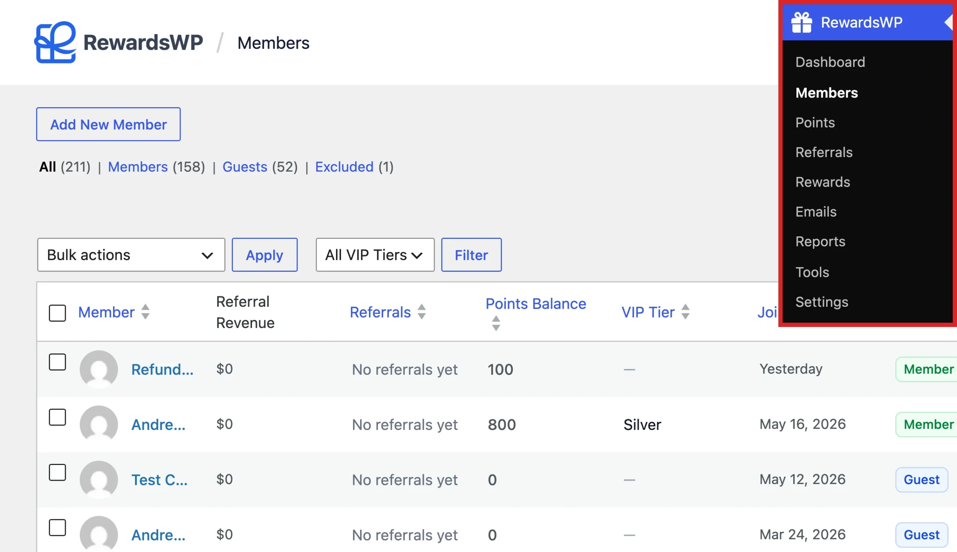Click the Mar 24, 2026 joined date
Screen dimensions: 957x552
803,534
